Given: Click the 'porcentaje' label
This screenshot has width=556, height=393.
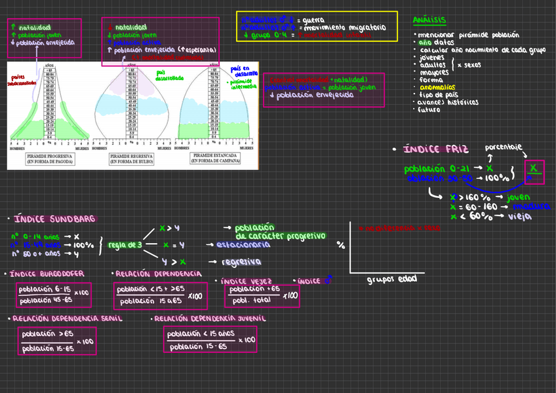Looking at the screenshot, I should [x=503, y=147].
